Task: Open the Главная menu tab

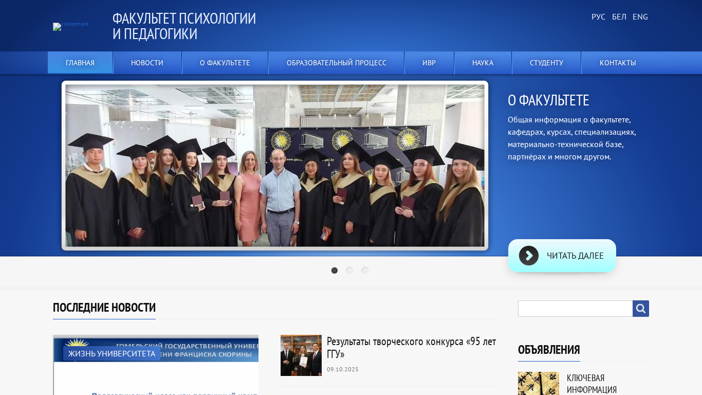Action: coord(80,63)
